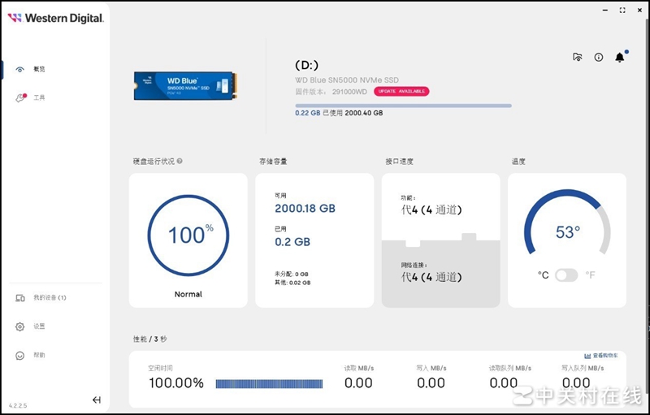Click the °C unit label
This screenshot has width=650, height=415.
point(544,275)
